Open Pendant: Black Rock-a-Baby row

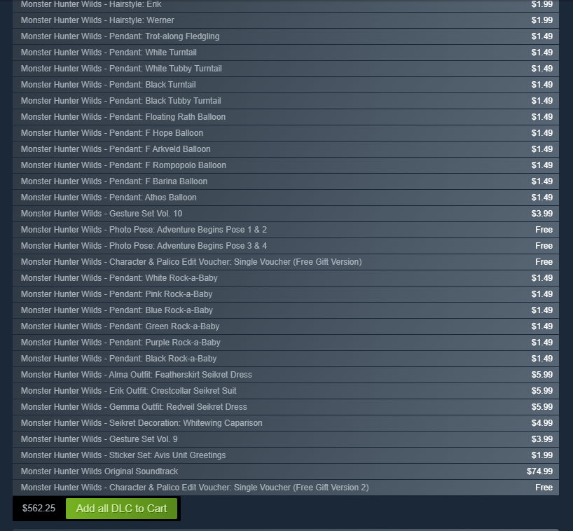pos(286,358)
